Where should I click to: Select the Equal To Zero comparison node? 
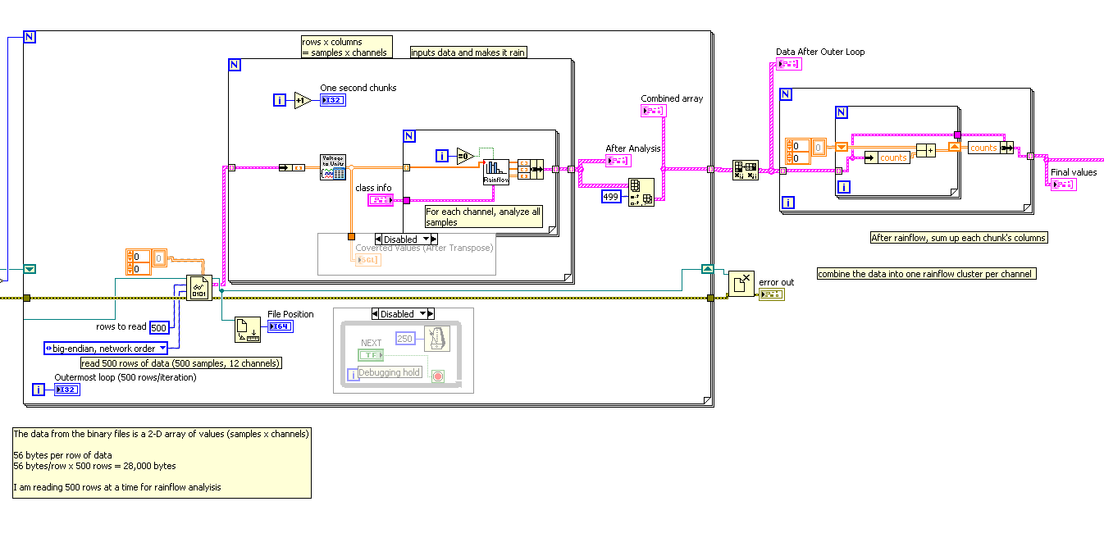(x=464, y=156)
